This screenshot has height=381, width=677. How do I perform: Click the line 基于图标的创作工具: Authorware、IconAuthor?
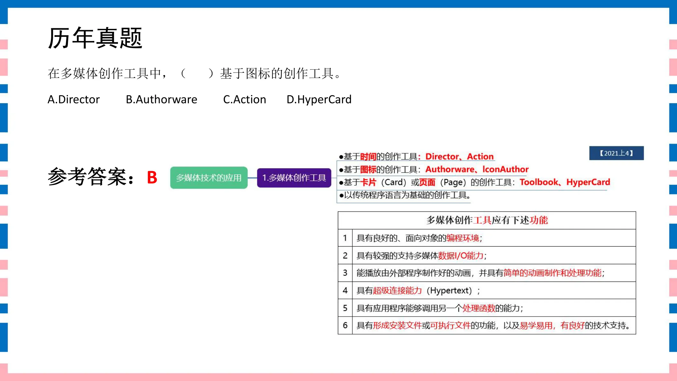point(434,169)
